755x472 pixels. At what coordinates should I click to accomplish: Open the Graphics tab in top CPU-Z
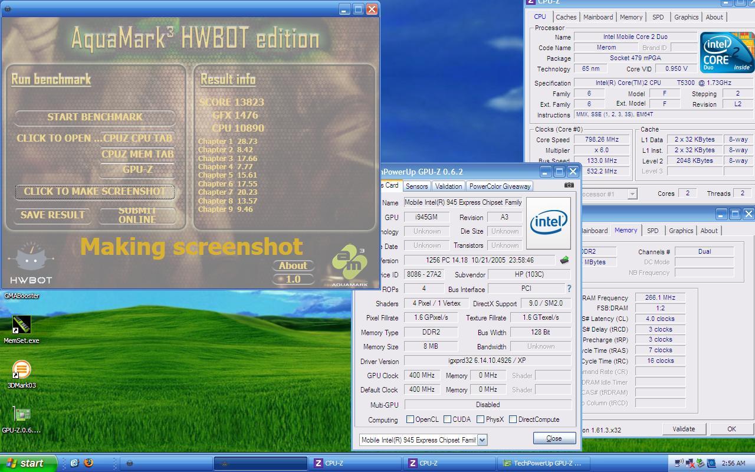(x=686, y=17)
